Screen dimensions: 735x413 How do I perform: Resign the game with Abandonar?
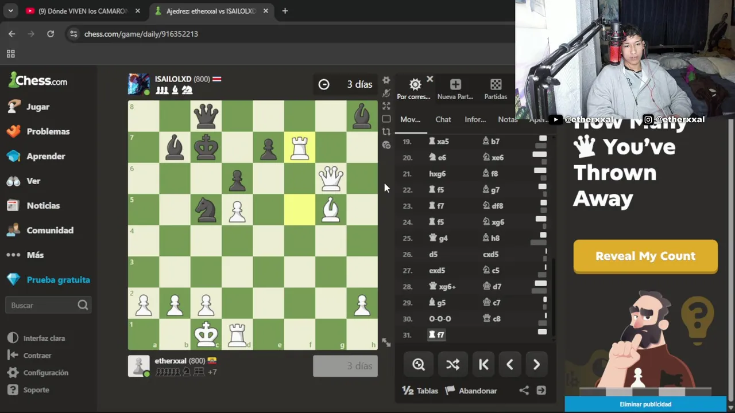[471, 391]
